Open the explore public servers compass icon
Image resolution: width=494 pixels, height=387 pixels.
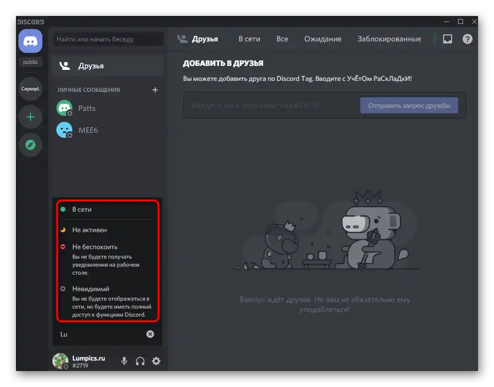[30, 145]
